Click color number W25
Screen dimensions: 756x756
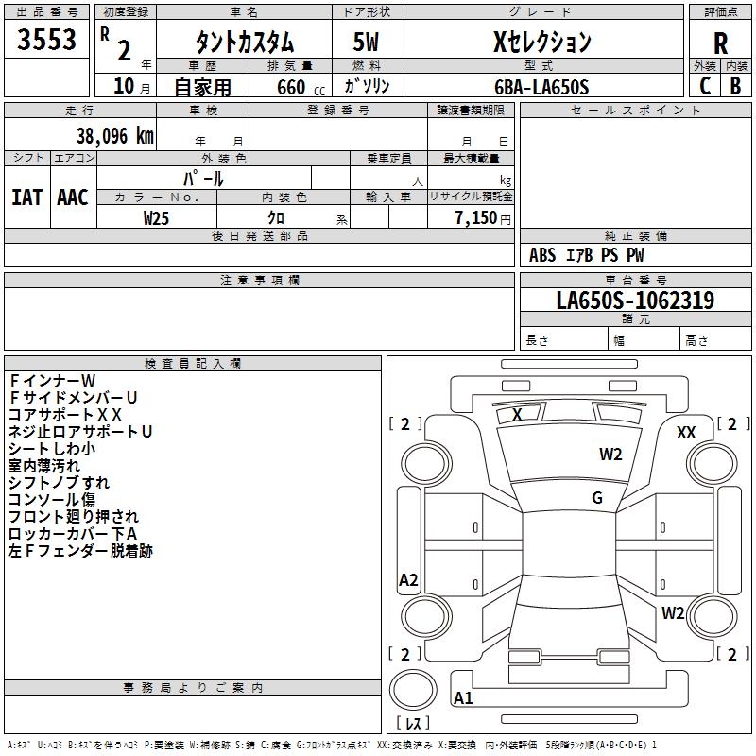157,217
